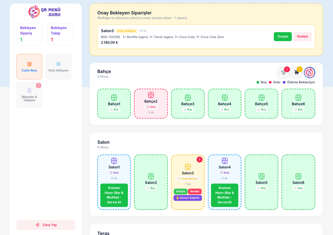This screenshot has width=333, height=235.
Task: Open the notification bell icon
Action: (284, 73)
